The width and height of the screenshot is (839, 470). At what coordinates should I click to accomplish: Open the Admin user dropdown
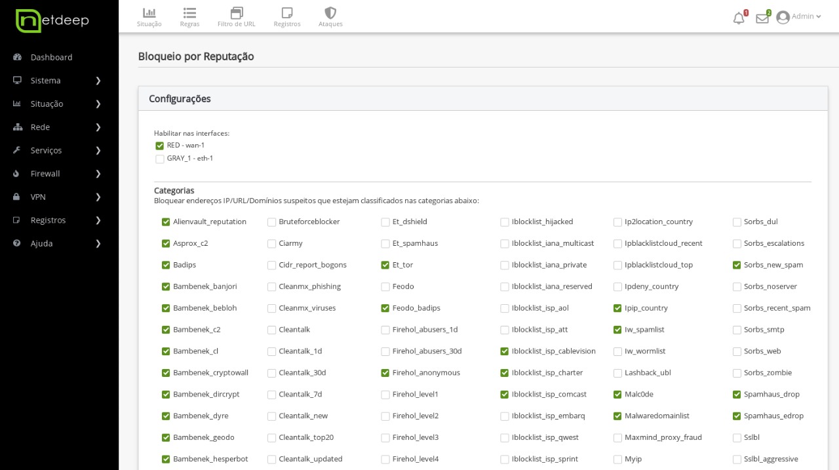pos(798,16)
